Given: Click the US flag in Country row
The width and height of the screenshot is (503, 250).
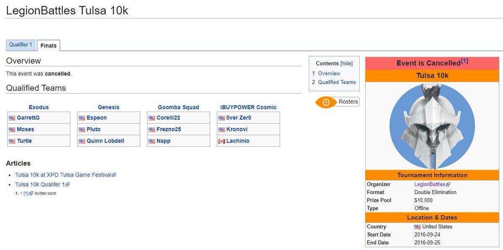Looking at the screenshot, I should 417,227.
